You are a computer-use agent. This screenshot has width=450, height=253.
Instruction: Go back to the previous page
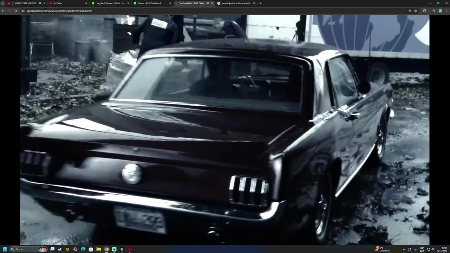tap(3, 11)
